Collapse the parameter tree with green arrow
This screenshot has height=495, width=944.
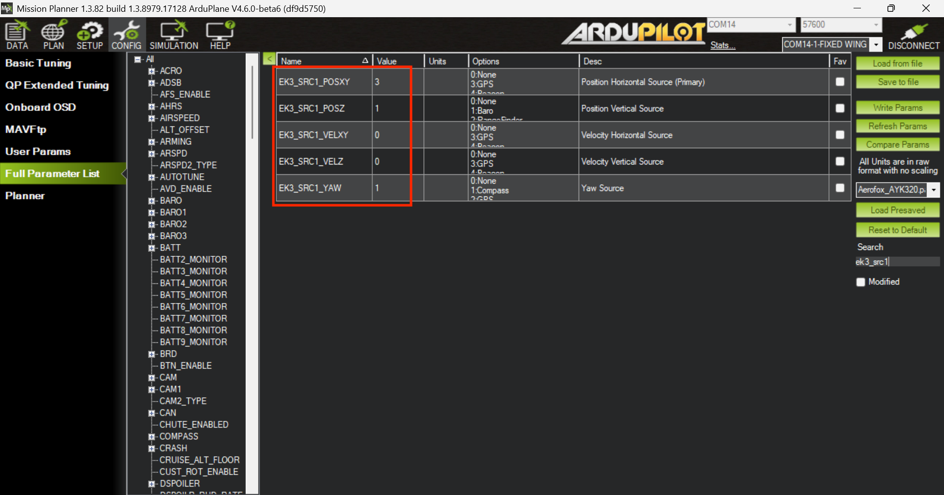(x=269, y=59)
